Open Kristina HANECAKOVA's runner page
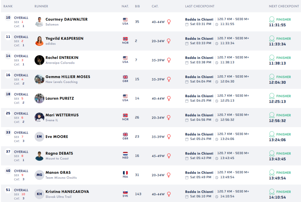Image resolution: width=301 pixels, height=202 pixels. coord(67,192)
